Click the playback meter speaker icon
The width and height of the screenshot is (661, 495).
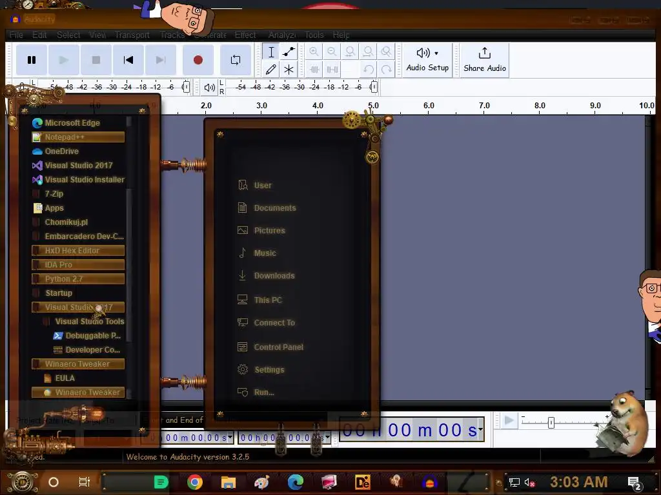210,88
